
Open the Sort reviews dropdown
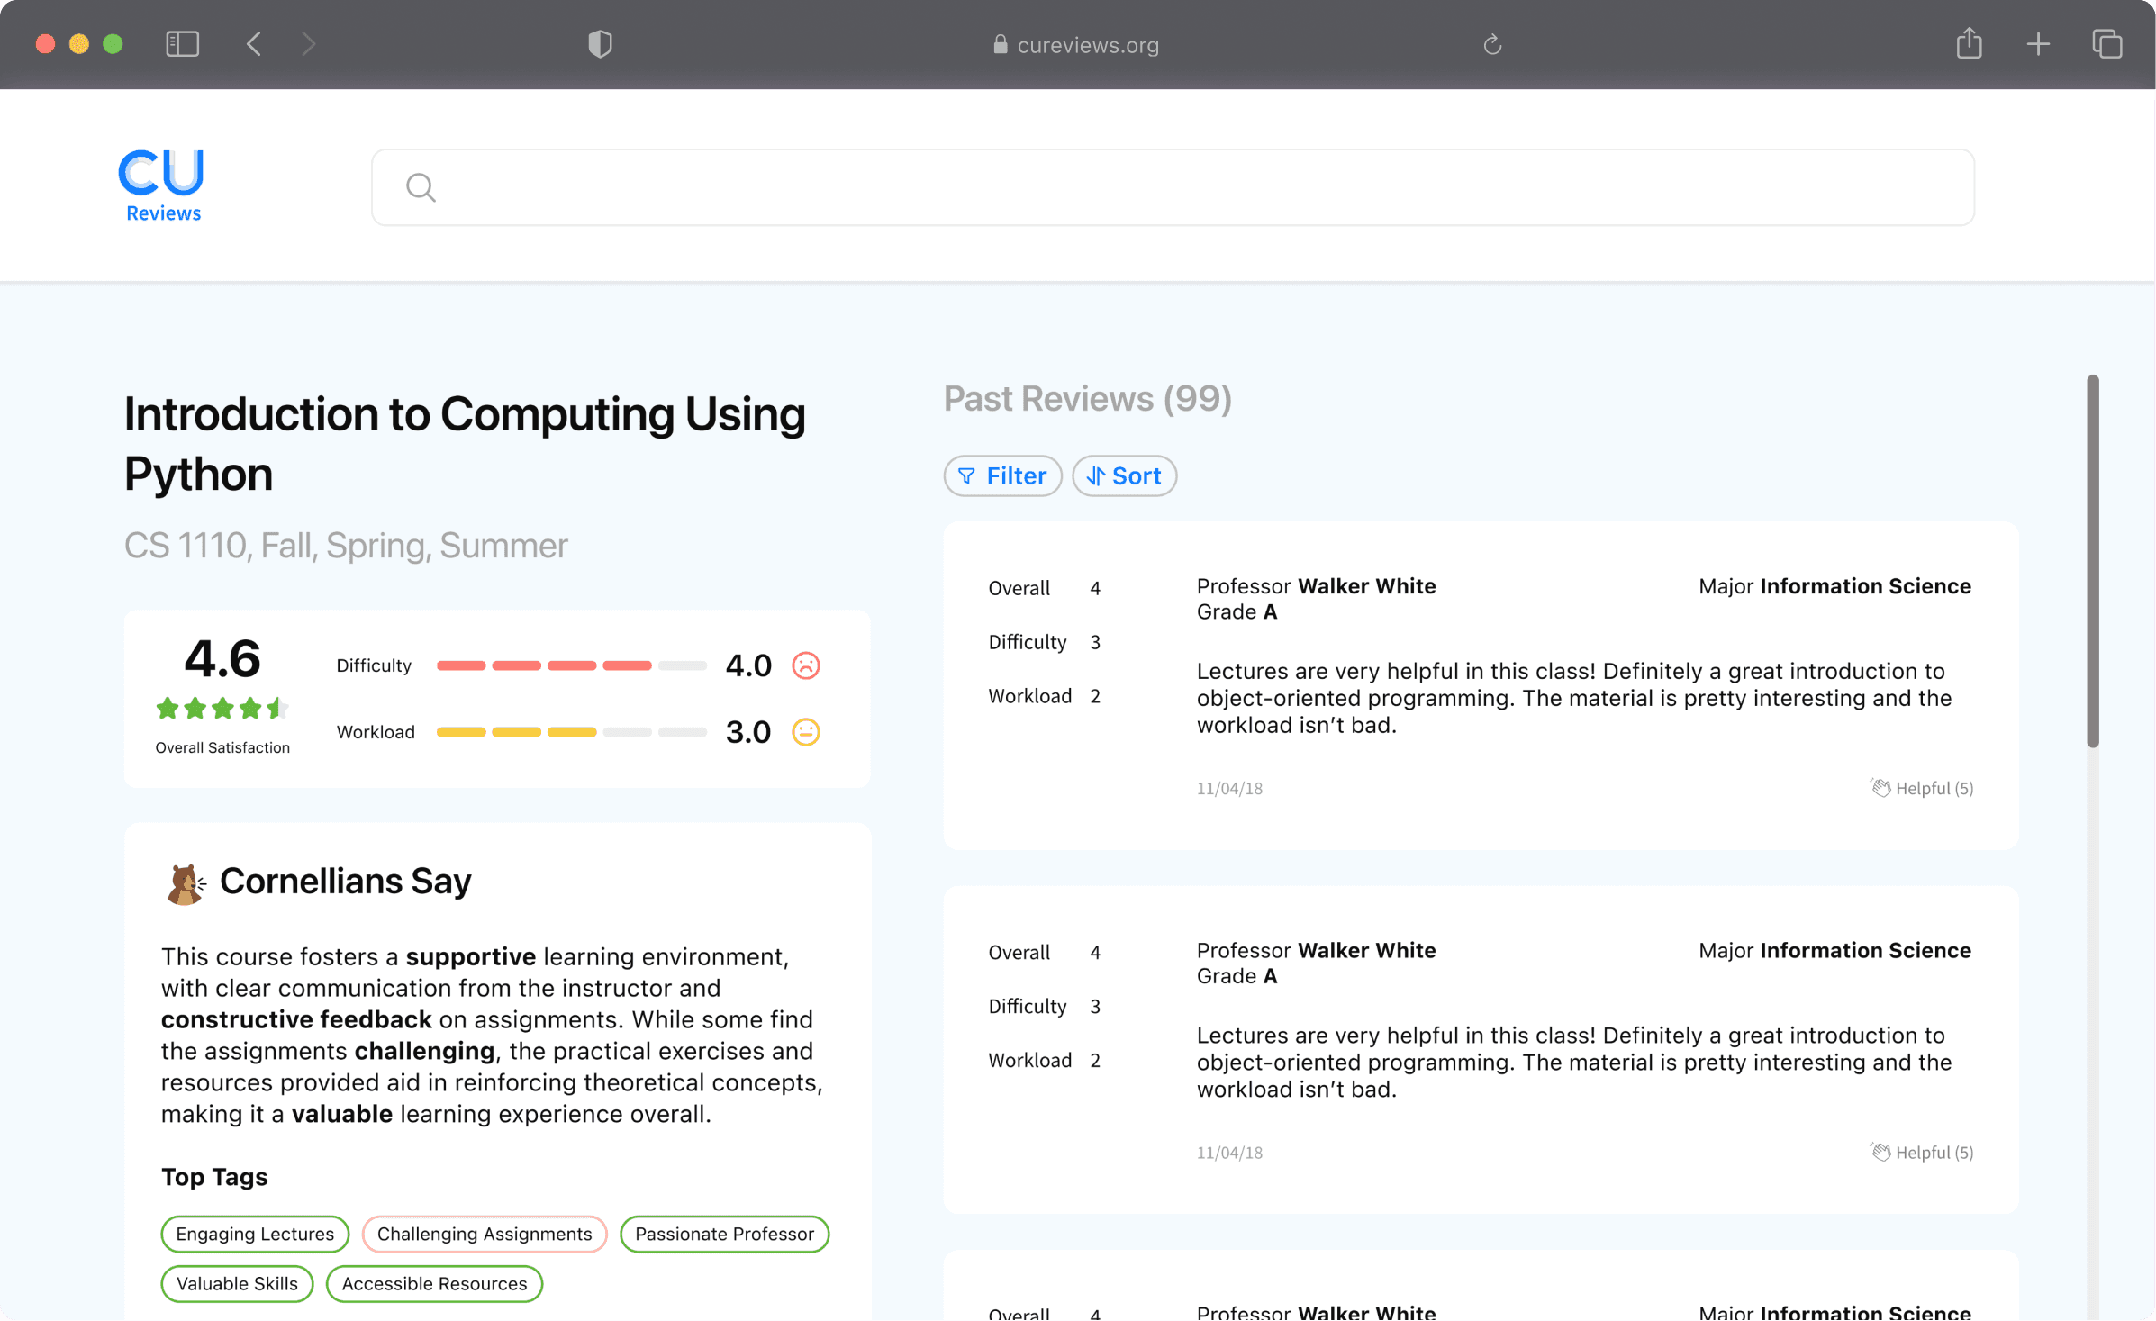(x=1124, y=475)
